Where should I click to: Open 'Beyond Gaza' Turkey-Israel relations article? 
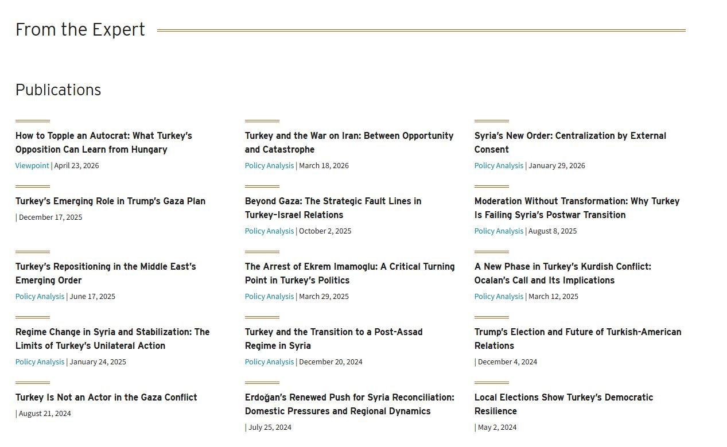[333, 208]
